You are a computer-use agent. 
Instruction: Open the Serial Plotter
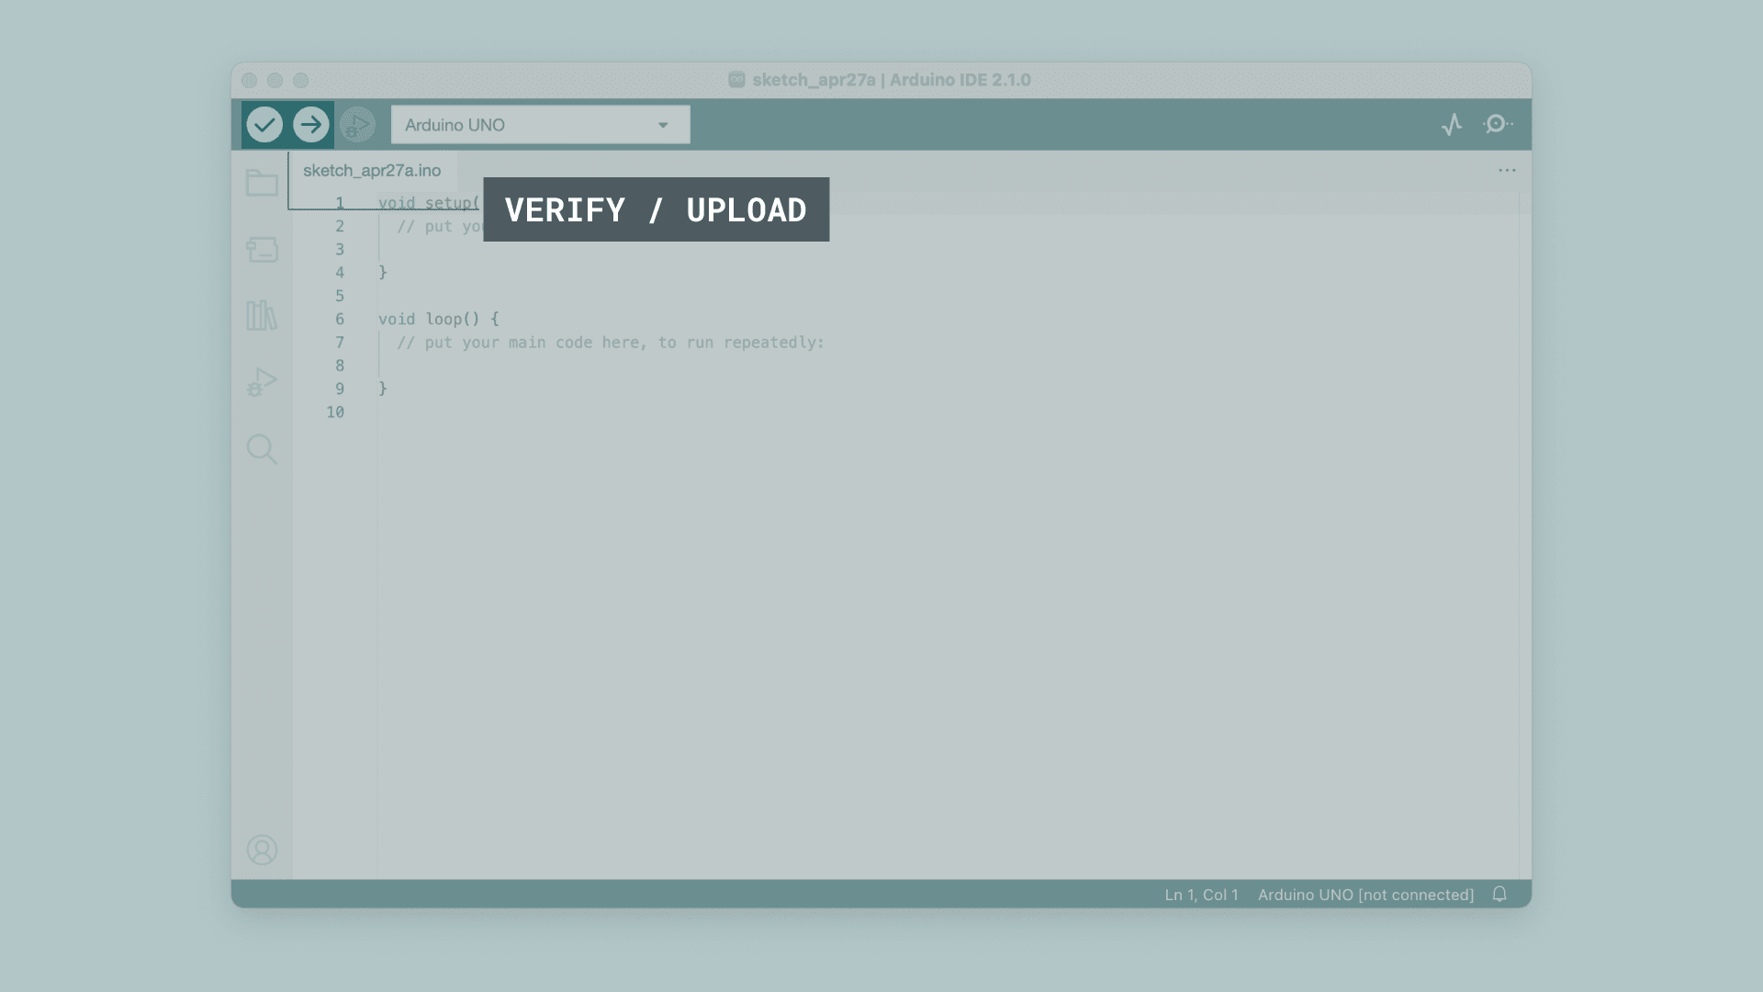(1452, 124)
